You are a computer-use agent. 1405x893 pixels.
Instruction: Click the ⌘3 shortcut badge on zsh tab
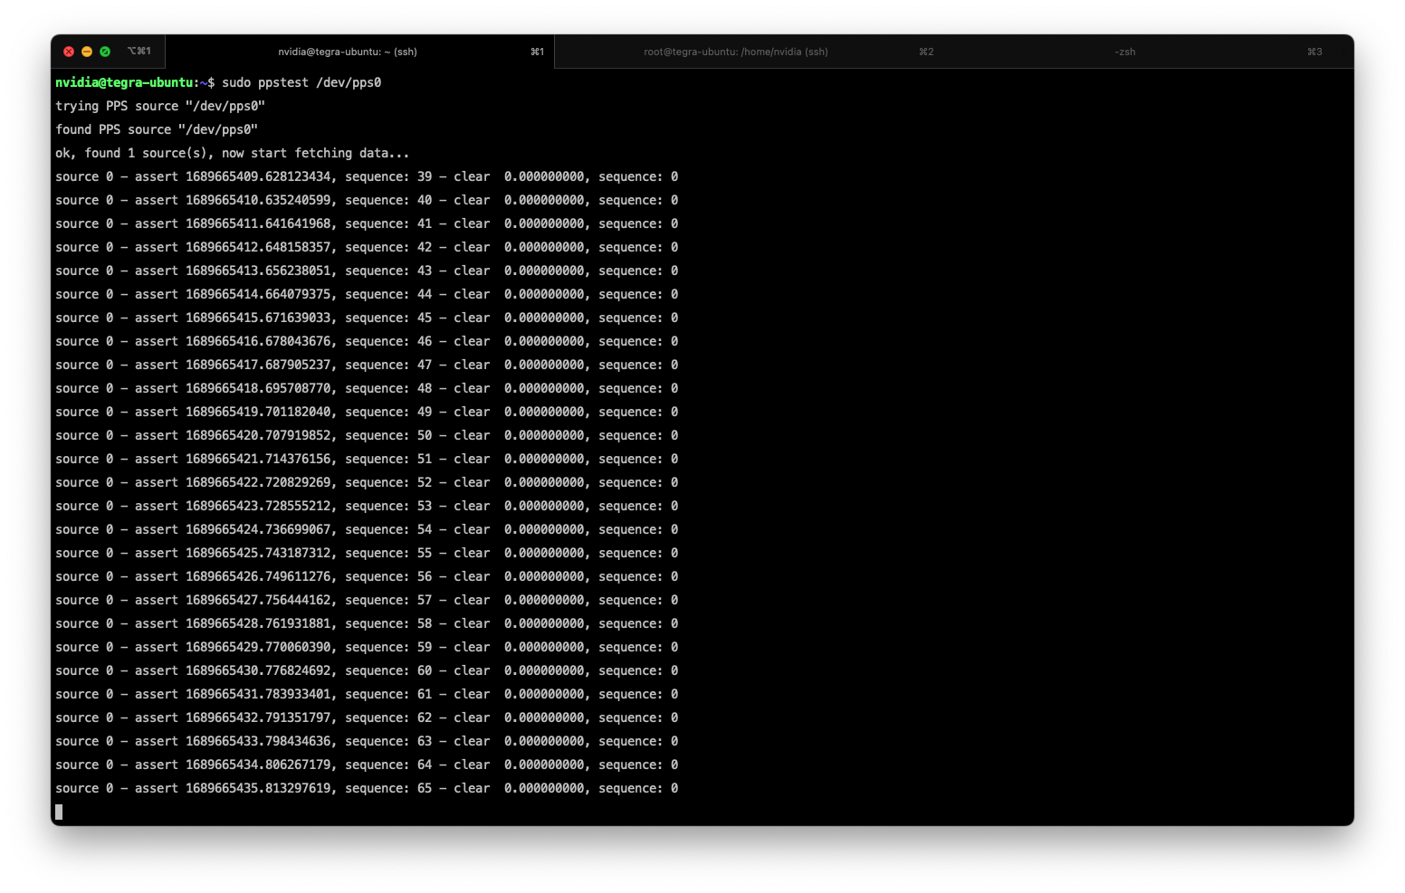pyautogui.click(x=1314, y=52)
